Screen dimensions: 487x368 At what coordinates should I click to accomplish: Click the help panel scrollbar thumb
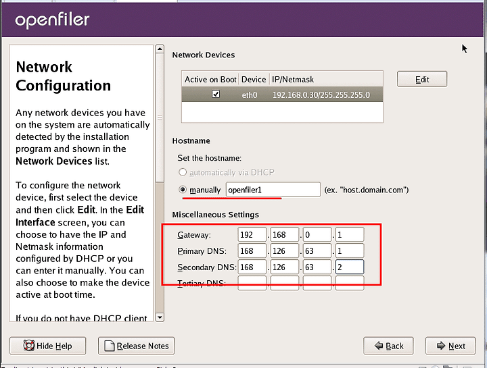click(160, 117)
